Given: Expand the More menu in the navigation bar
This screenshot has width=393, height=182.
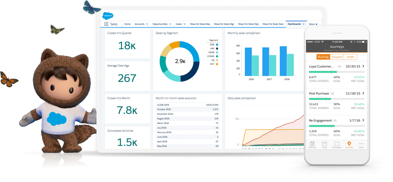Looking at the screenshot, I should pyautogui.click(x=313, y=24).
